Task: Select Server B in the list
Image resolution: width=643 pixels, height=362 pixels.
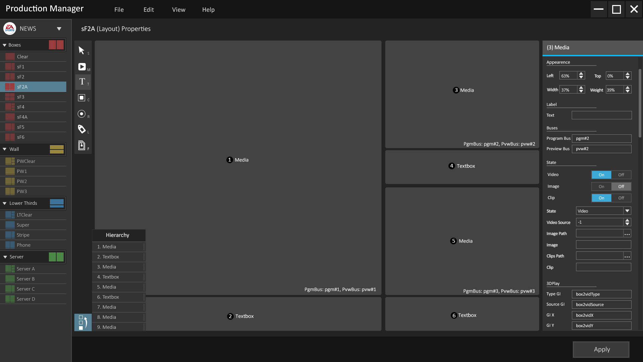Action: (26, 279)
